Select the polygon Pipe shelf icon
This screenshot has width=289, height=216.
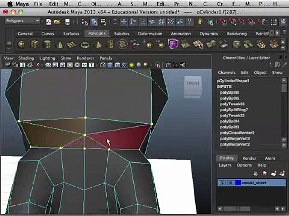click(x=110, y=44)
